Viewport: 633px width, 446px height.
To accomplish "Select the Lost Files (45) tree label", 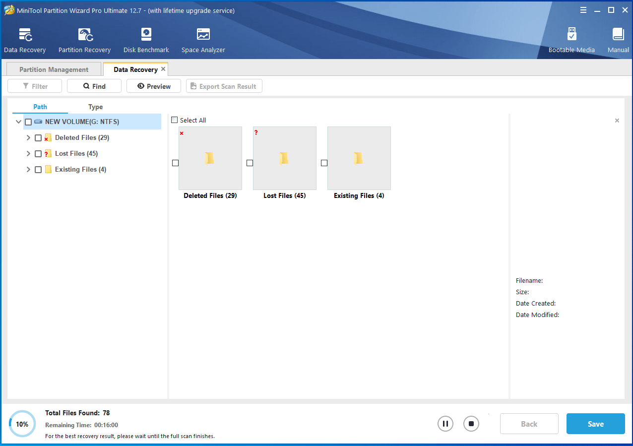I will pos(76,154).
